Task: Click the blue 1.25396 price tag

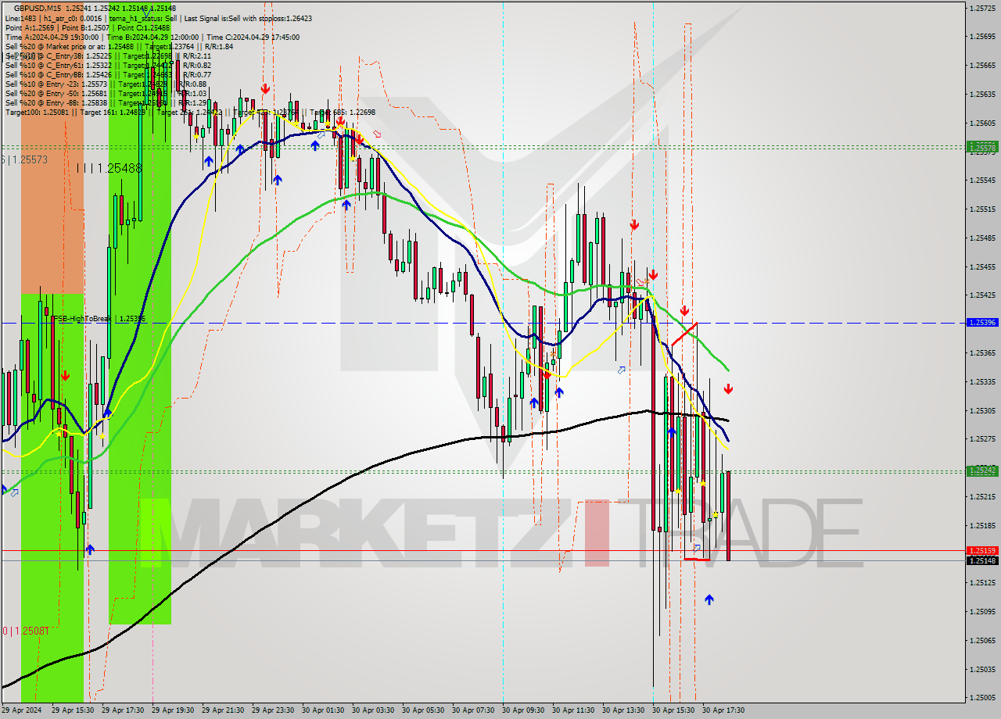Action: (x=982, y=322)
